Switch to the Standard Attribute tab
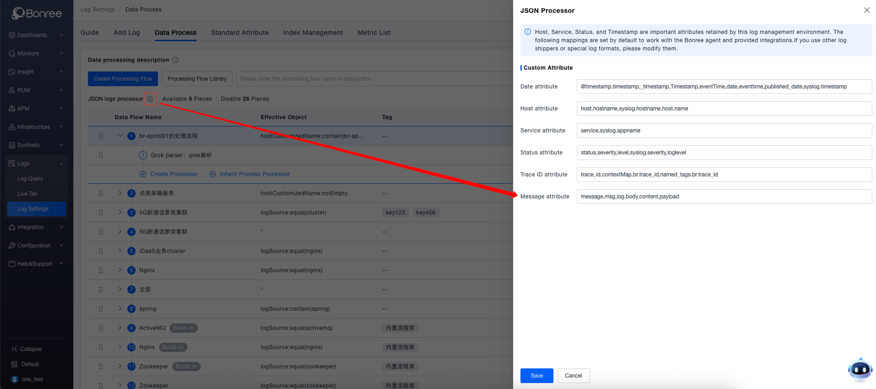The width and height of the screenshot is (876, 389). click(240, 33)
